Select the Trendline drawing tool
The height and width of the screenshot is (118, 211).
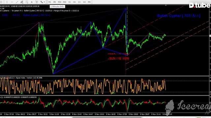tap(17, 2)
